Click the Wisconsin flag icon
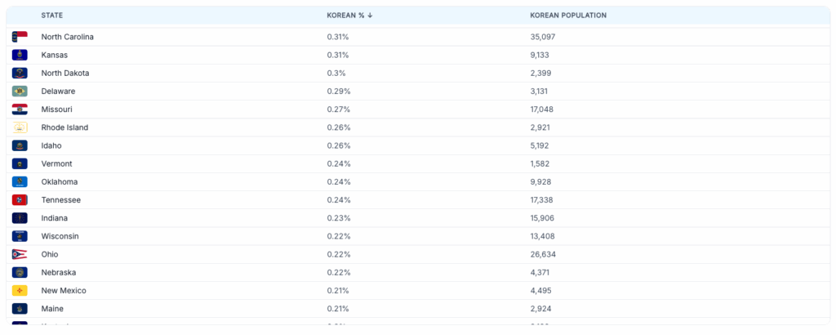Screen dimensions: 836x335 [20, 236]
